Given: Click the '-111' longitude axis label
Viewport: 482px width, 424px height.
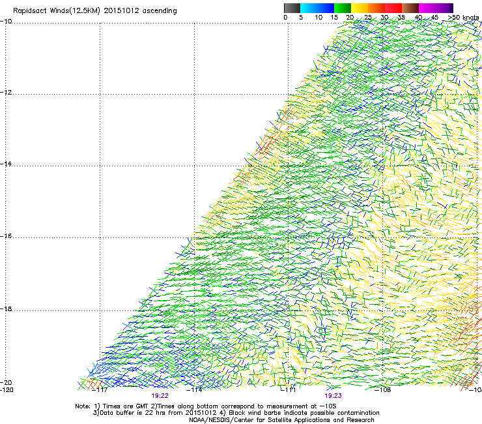Looking at the screenshot, I should click(289, 390).
